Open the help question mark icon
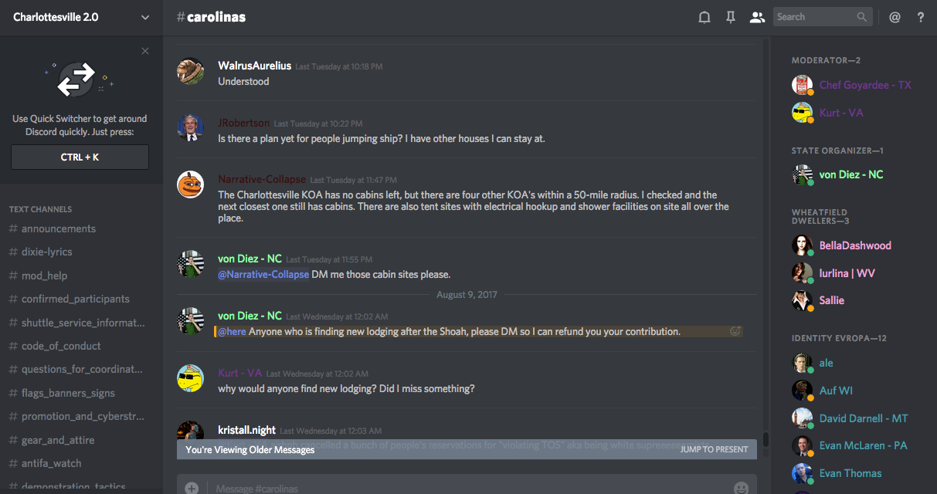This screenshot has width=937, height=494. click(921, 17)
